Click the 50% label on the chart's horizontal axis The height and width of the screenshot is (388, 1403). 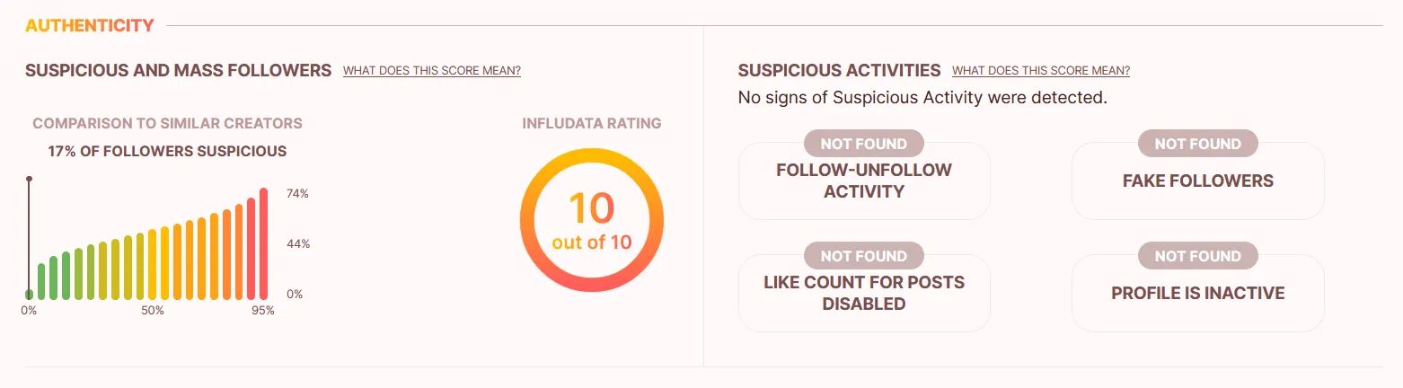152,311
